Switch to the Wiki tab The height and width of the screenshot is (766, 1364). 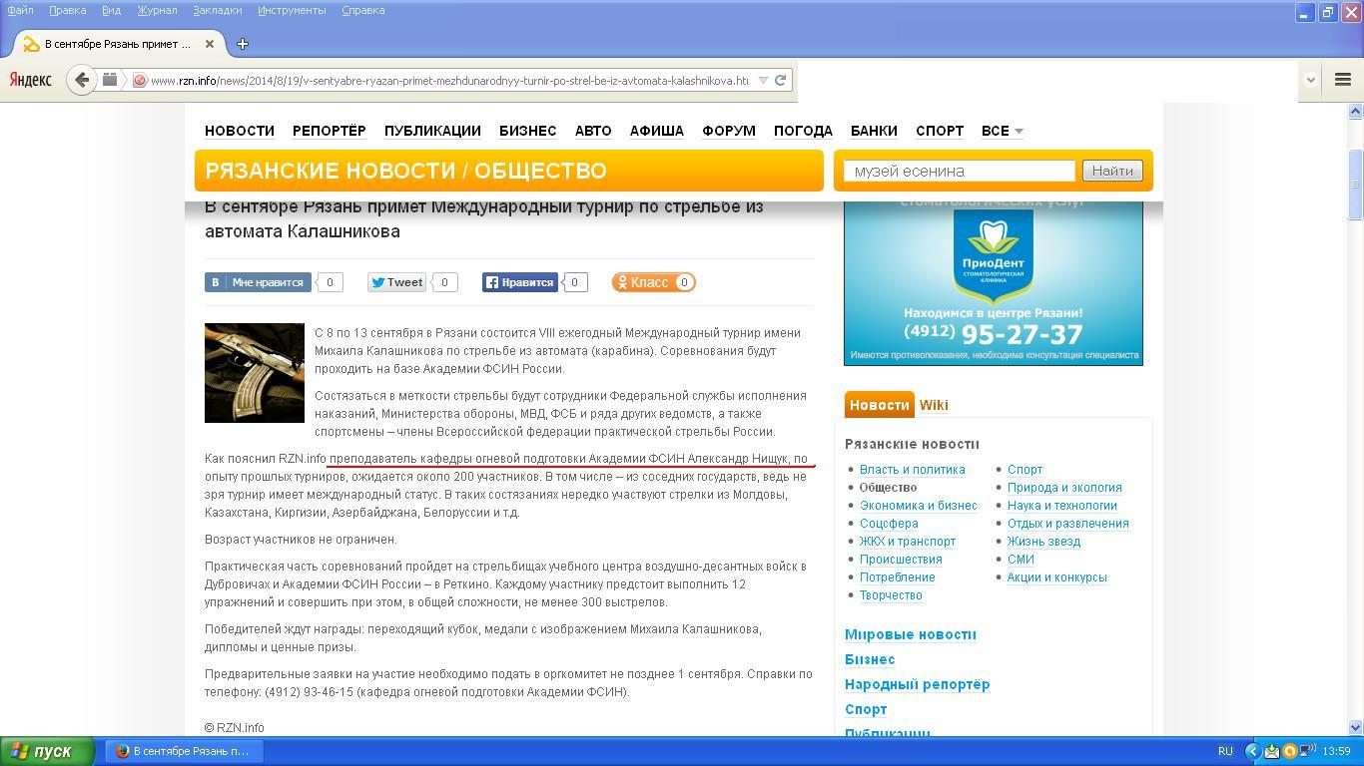933,405
